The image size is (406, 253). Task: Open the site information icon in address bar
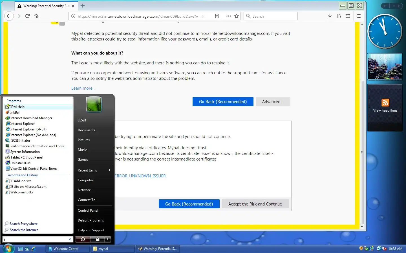pos(73,16)
